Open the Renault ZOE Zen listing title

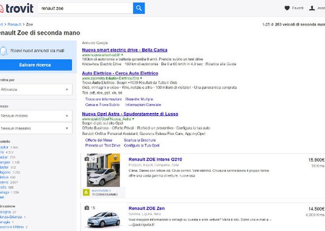147,208
